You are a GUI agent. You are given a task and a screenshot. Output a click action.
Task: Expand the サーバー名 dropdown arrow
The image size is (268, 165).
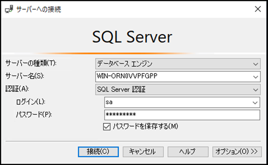(255, 77)
